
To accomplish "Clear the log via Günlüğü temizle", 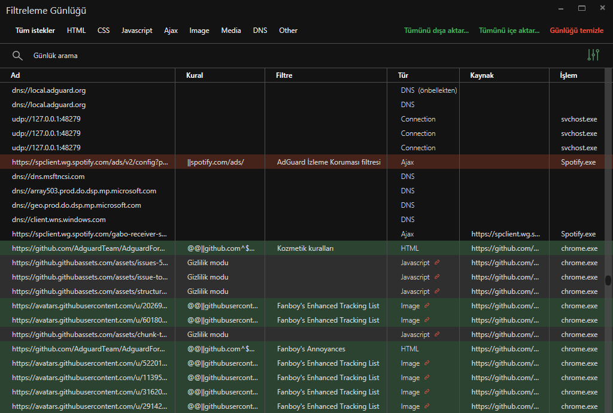I will tap(576, 30).
